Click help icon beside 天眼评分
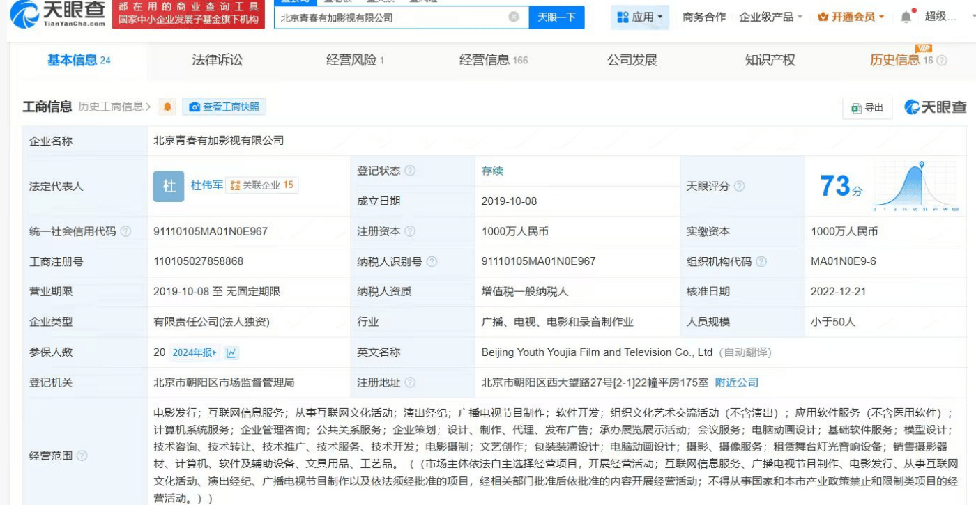 740,186
